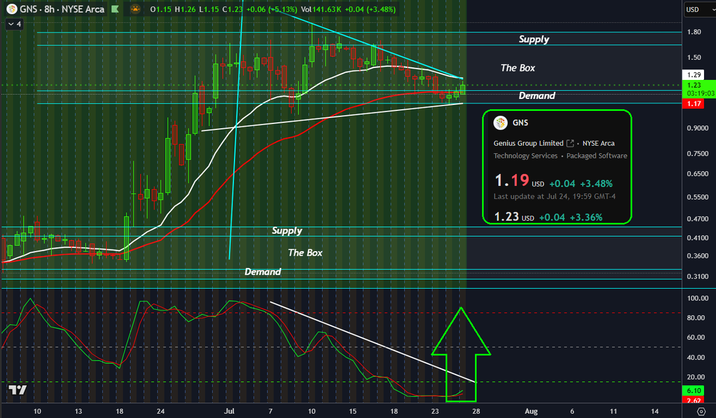Image resolution: width=716 pixels, height=418 pixels.
Task: Click the +3.36% change in the card
Action: [587, 217]
